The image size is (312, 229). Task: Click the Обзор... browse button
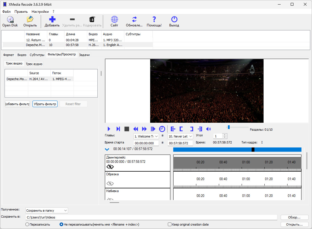[294, 217]
